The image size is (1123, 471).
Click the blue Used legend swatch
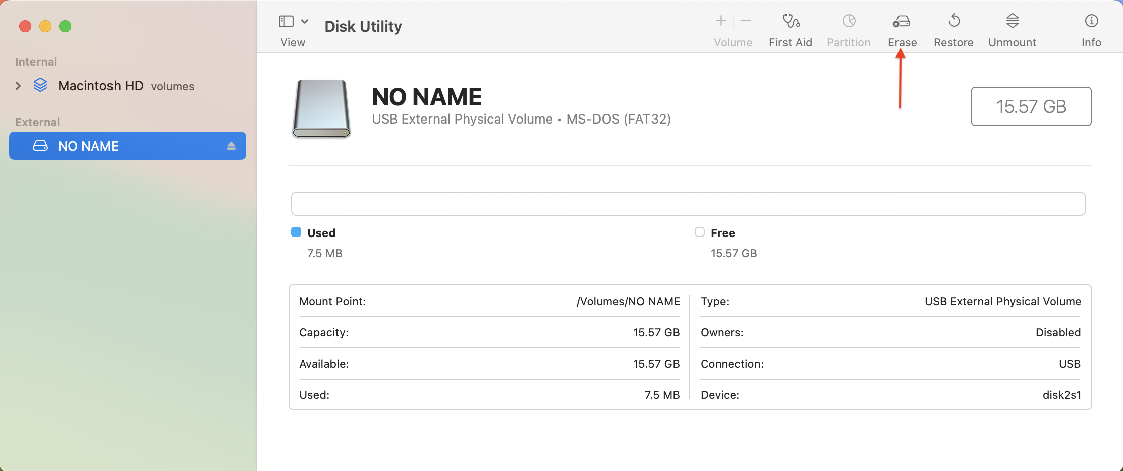296,232
